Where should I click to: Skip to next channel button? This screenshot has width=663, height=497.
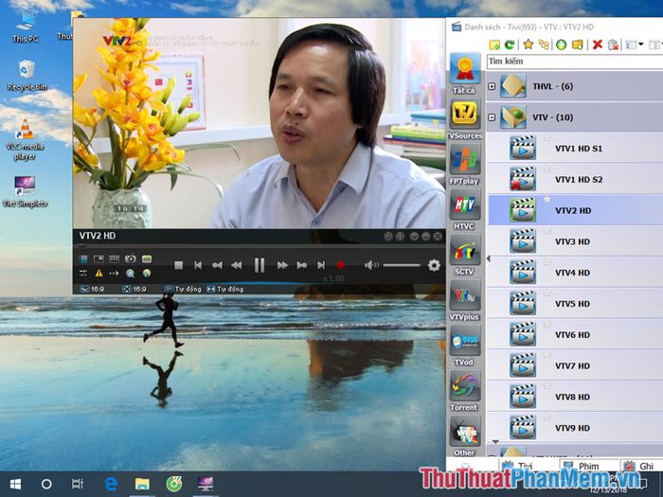pyautogui.click(x=321, y=265)
